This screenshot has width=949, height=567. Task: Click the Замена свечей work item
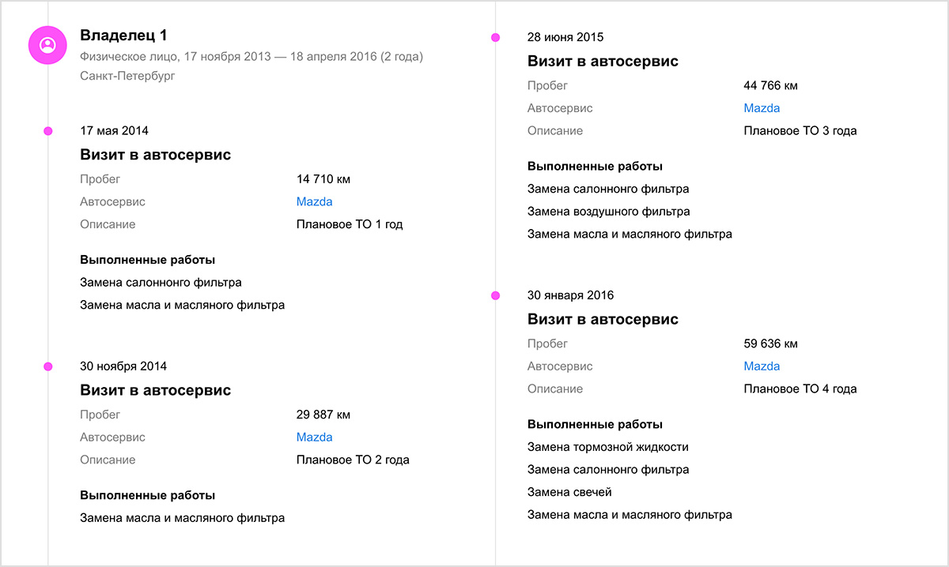point(569,492)
